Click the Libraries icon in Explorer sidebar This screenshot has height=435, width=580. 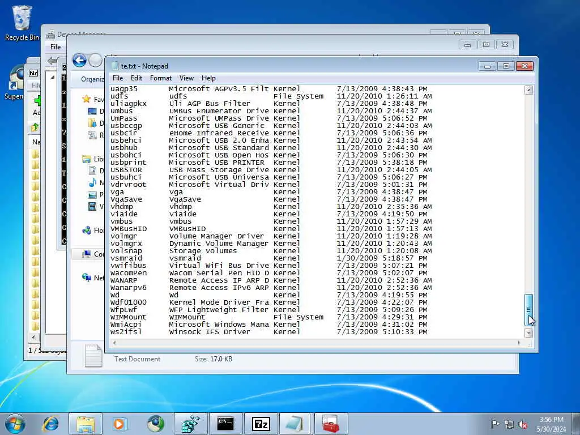click(x=87, y=159)
